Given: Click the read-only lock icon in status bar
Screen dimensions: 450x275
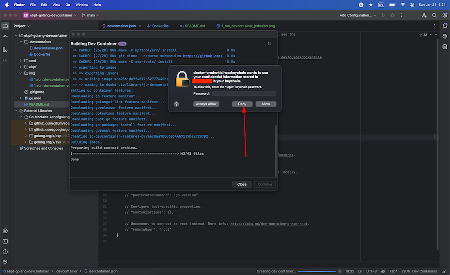Looking at the screenshot, I should pyautogui.click(x=443, y=271).
